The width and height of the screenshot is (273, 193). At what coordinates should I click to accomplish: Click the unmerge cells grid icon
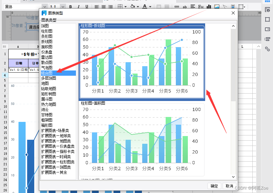pyautogui.click(x=167, y=6)
